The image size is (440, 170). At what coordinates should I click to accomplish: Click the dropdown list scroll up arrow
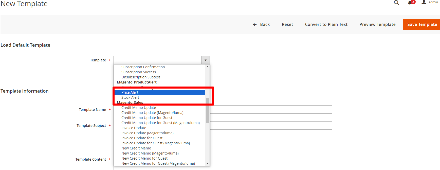pyautogui.click(x=207, y=67)
